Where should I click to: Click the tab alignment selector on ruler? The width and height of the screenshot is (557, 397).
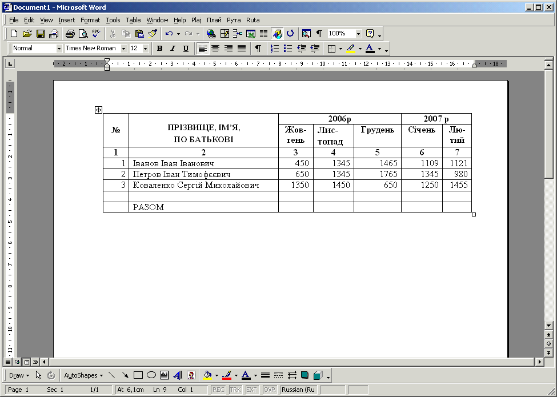coord(10,64)
